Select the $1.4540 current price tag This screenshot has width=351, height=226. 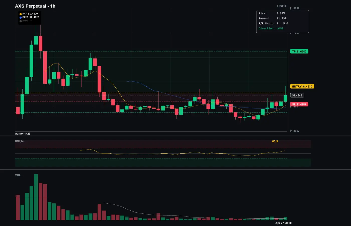(297, 95)
